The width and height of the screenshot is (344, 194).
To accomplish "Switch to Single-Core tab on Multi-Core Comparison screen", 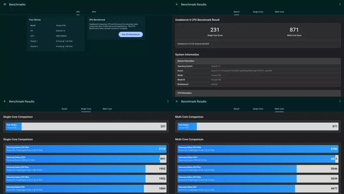I will 258,109.
